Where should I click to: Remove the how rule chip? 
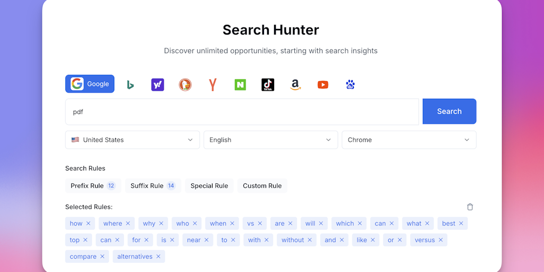click(88, 224)
